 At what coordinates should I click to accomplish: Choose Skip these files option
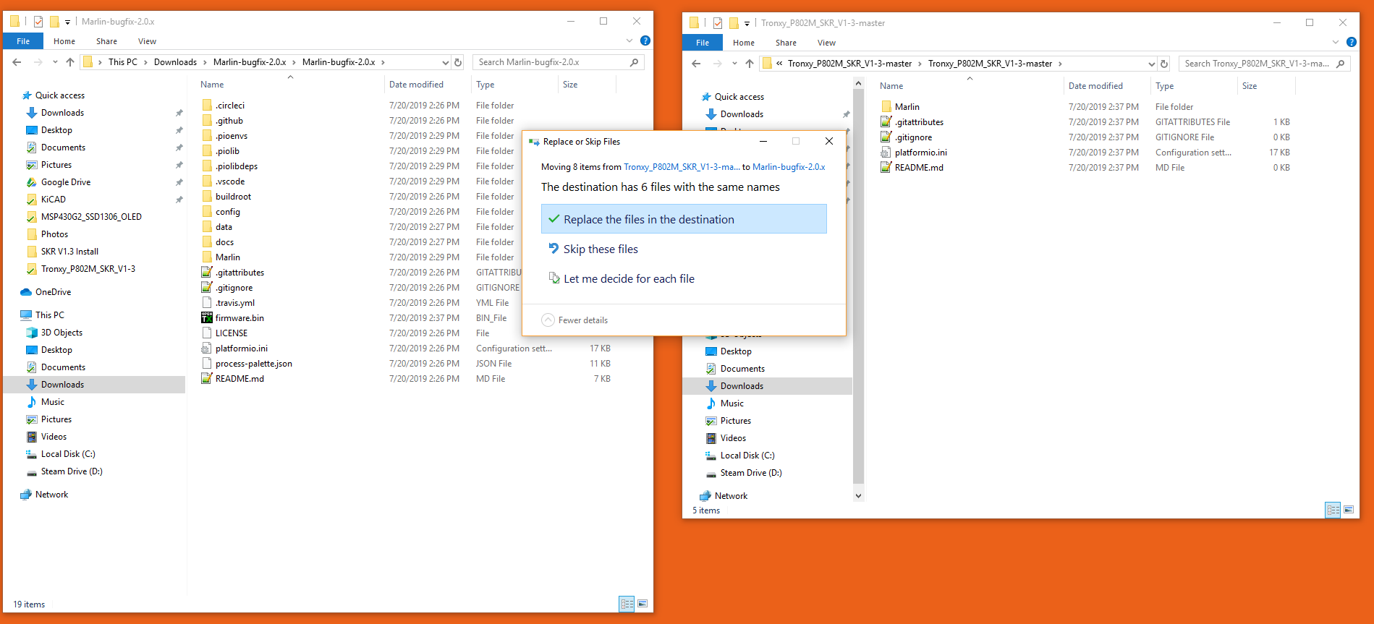pyautogui.click(x=601, y=249)
